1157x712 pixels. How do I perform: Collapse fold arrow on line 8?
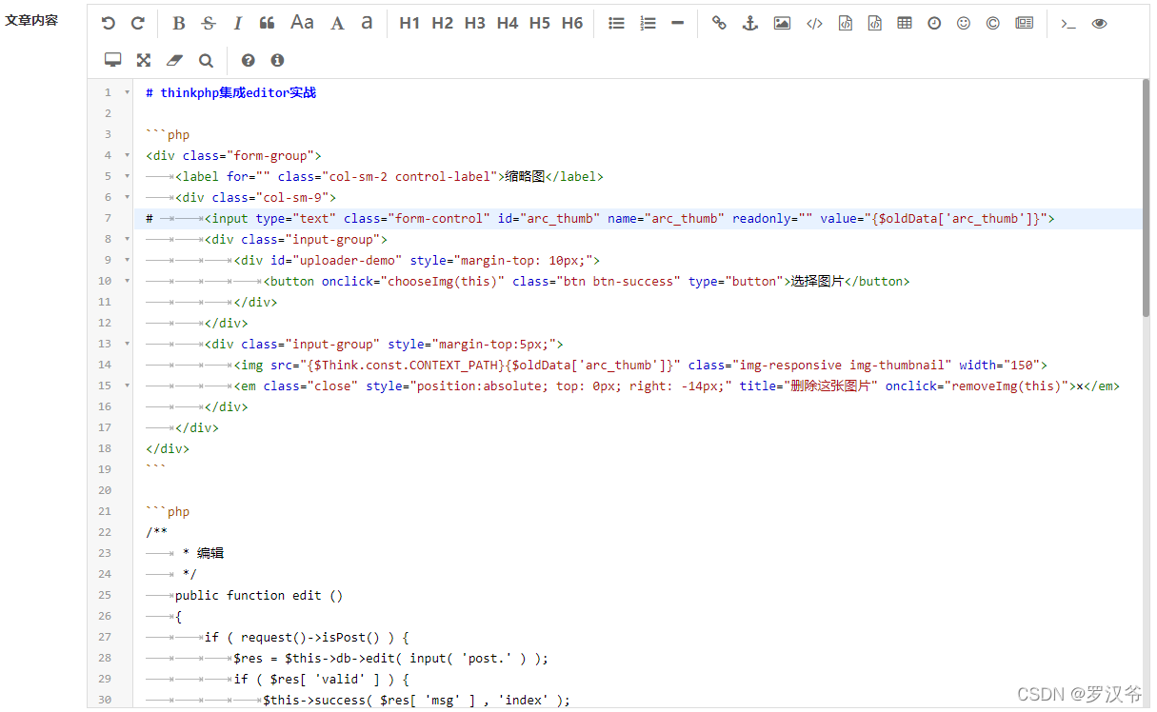tap(127, 239)
